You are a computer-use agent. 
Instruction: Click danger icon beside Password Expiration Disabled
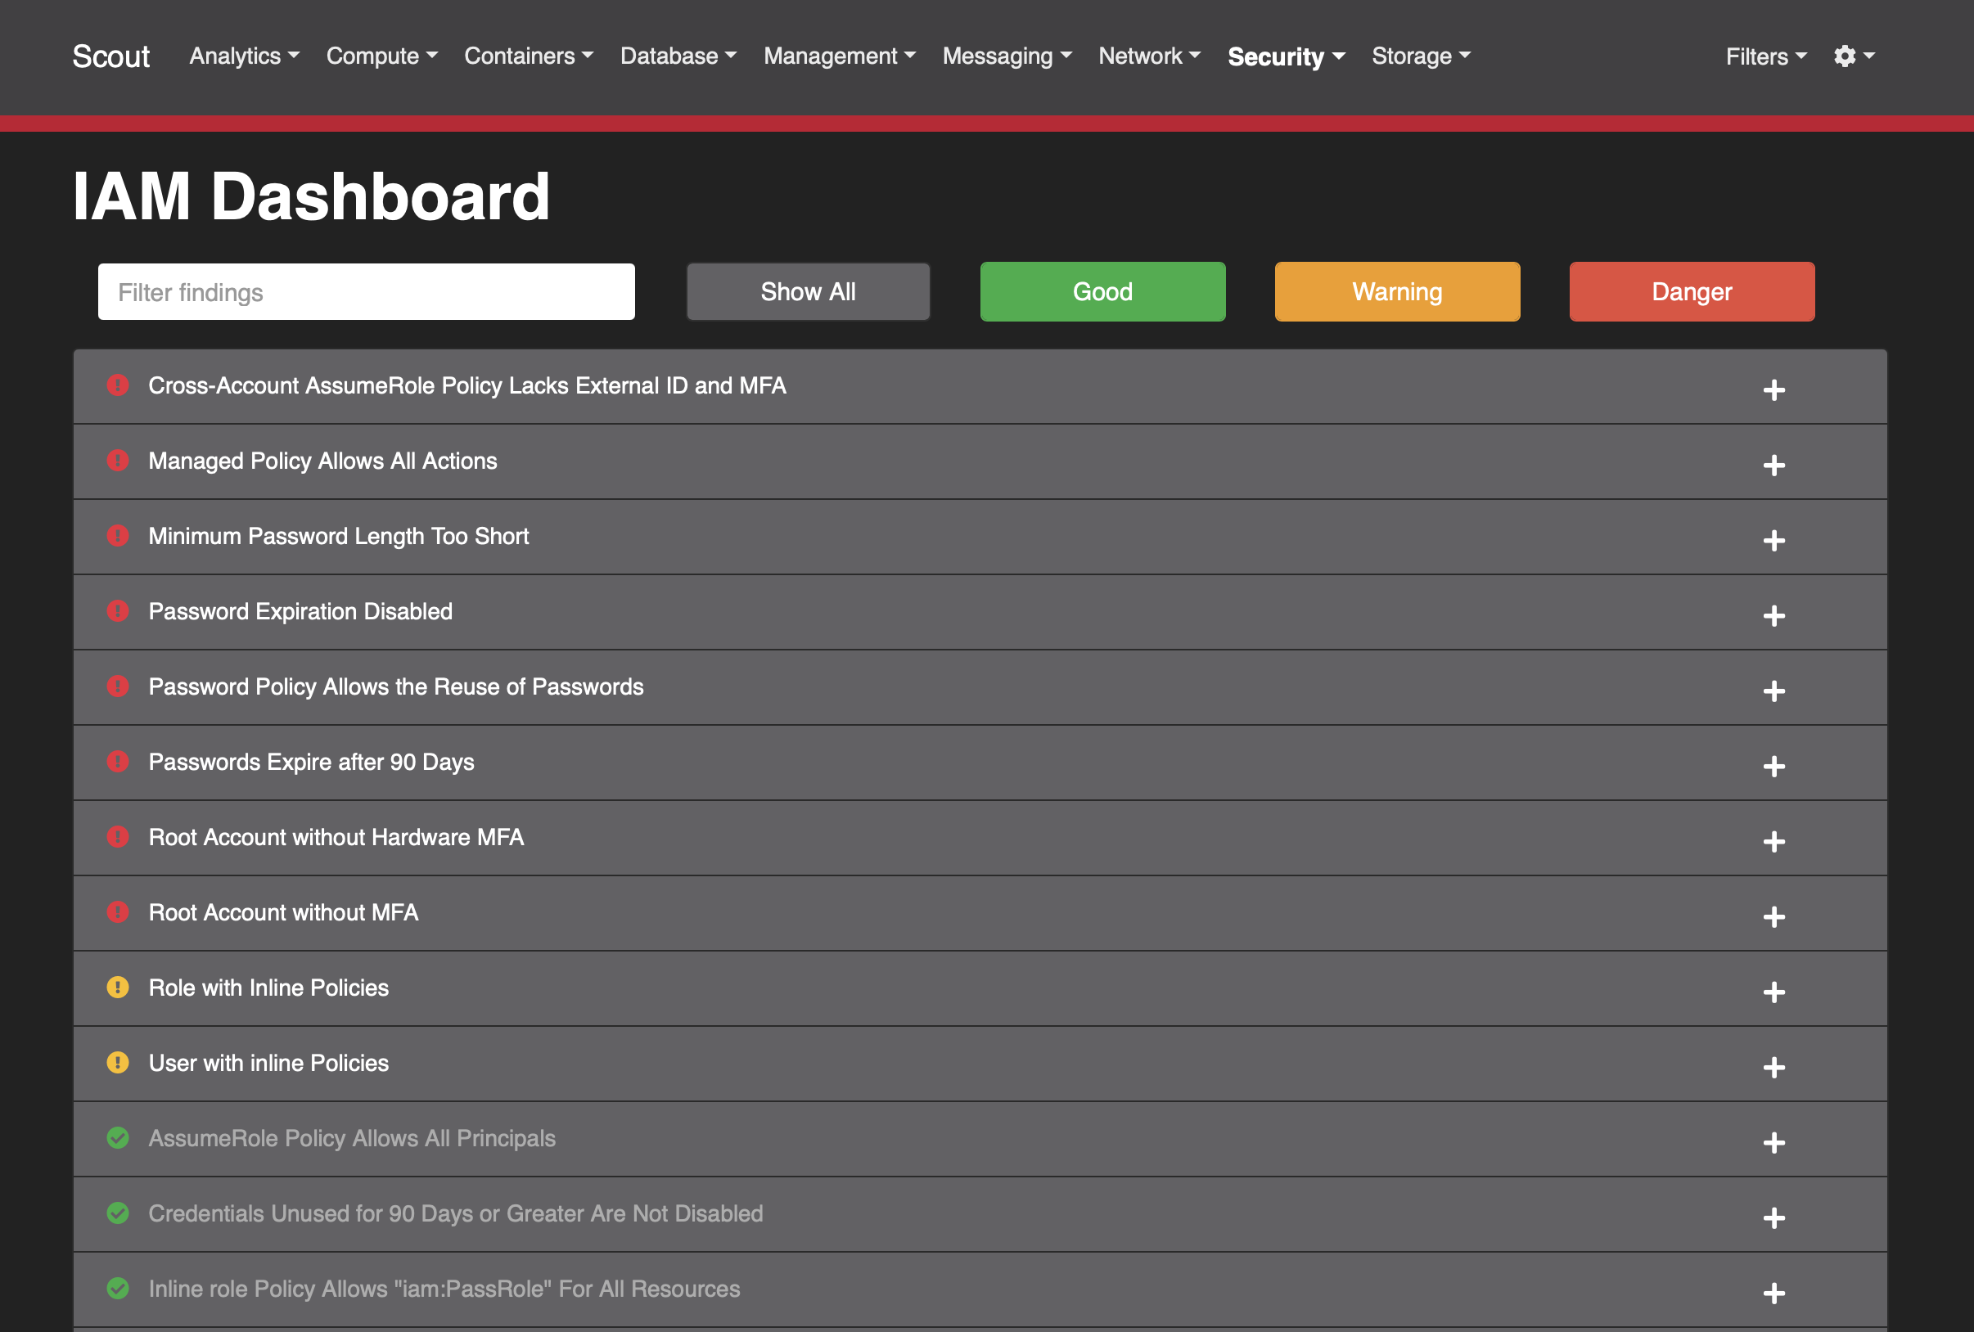tap(118, 610)
